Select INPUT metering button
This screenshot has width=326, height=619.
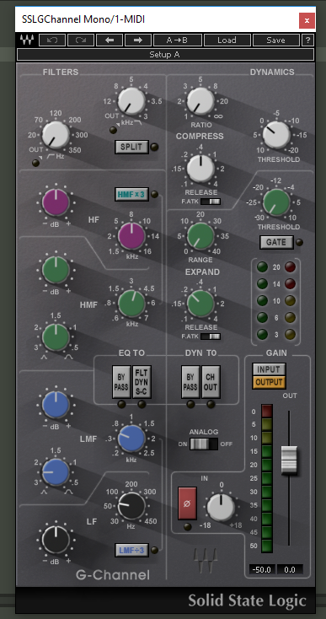[x=269, y=369]
